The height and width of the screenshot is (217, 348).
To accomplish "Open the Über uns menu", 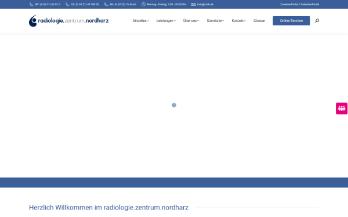I will pyautogui.click(x=191, y=21).
